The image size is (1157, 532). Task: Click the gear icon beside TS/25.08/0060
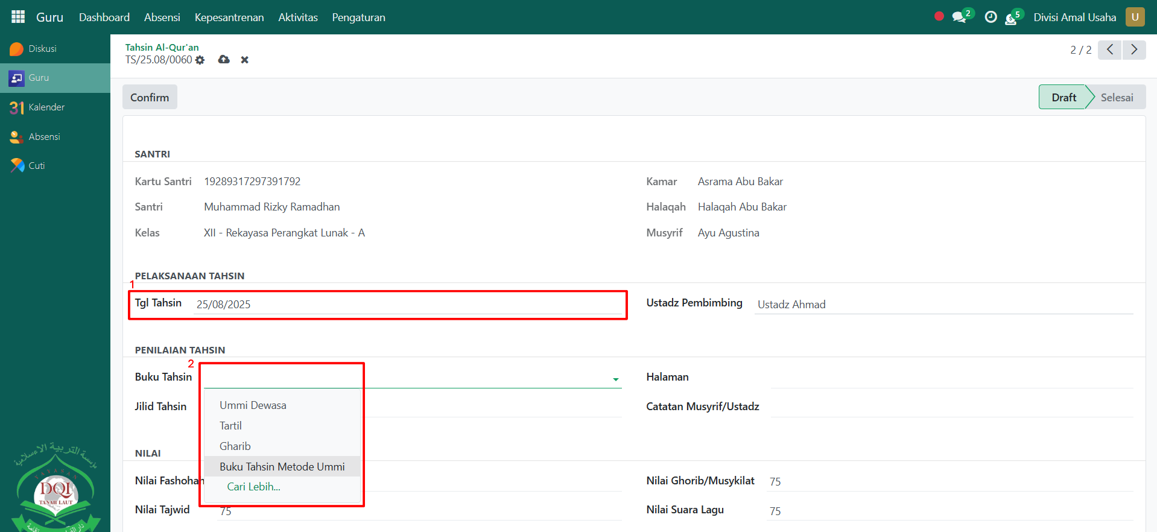pyautogui.click(x=200, y=60)
